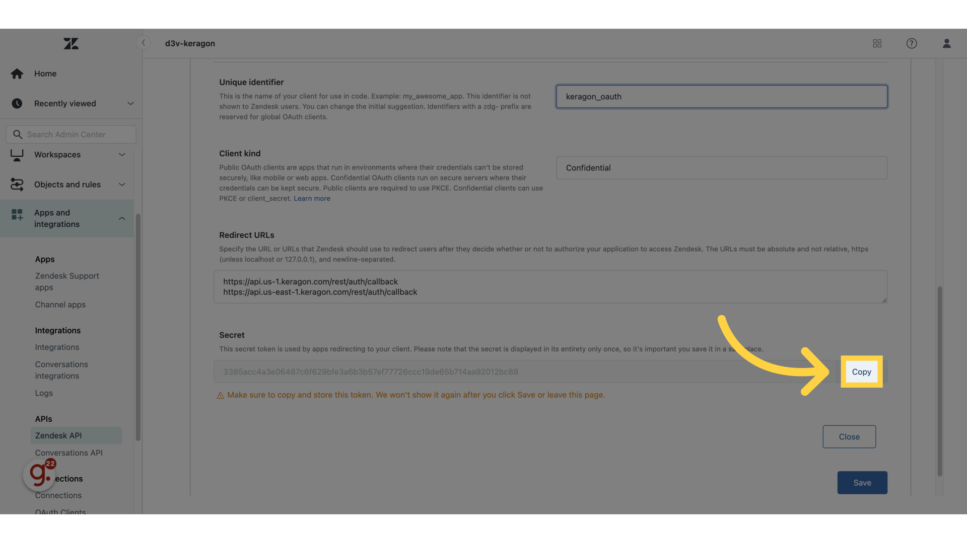
Task: Select Zendesk API menu item
Action: [76, 436]
